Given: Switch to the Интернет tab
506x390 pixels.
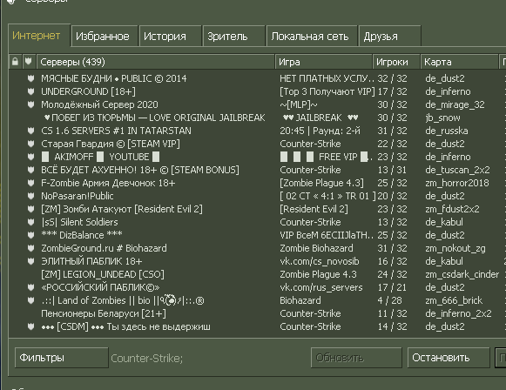Looking at the screenshot, I should [x=39, y=36].
